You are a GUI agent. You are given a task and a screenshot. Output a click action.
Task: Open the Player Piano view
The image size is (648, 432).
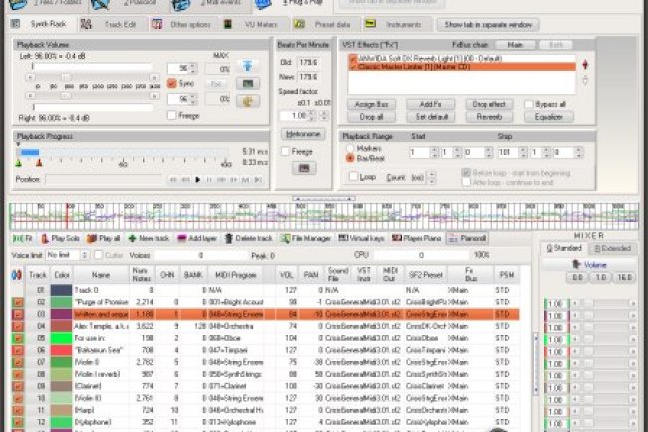point(417,238)
